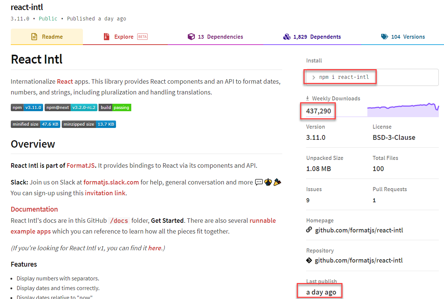Click the repository git diamond icon
The image size is (444, 299).
point(309,260)
